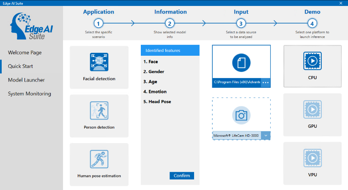The image size is (348, 190).
Task: Close the Edge AI Suite window
Action: (x=341, y=3)
